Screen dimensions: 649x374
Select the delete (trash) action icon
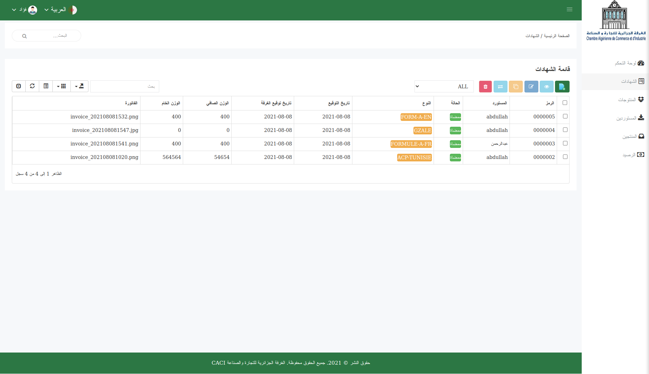[485, 87]
